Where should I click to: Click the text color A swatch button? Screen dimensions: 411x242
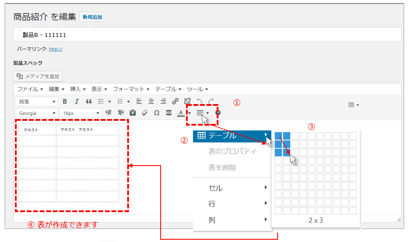pos(181,113)
